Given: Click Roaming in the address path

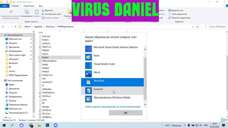Looking at the screenshot, I should point(50,27).
